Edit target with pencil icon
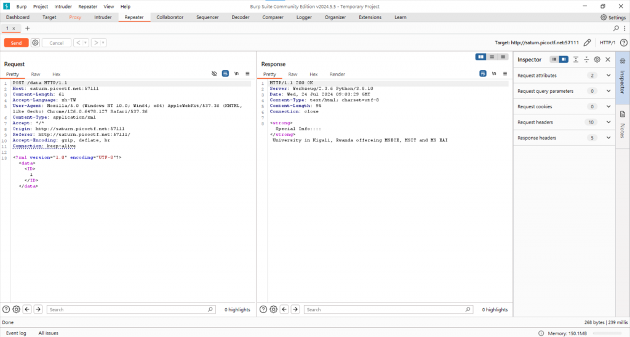The width and height of the screenshot is (630, 337). pos(587,42)
